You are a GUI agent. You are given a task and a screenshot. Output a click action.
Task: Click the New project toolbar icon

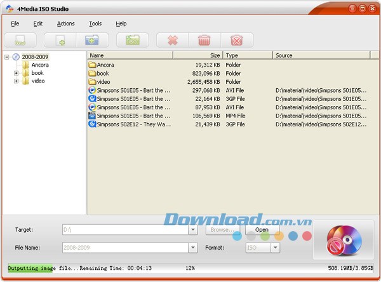coord(20,40)
